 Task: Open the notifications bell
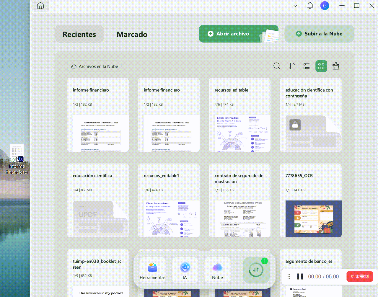(310, 5)
